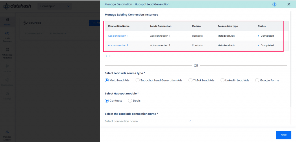Open Studio in the sidebar
This screenshot has height=142, width=296.
point(7,22)
